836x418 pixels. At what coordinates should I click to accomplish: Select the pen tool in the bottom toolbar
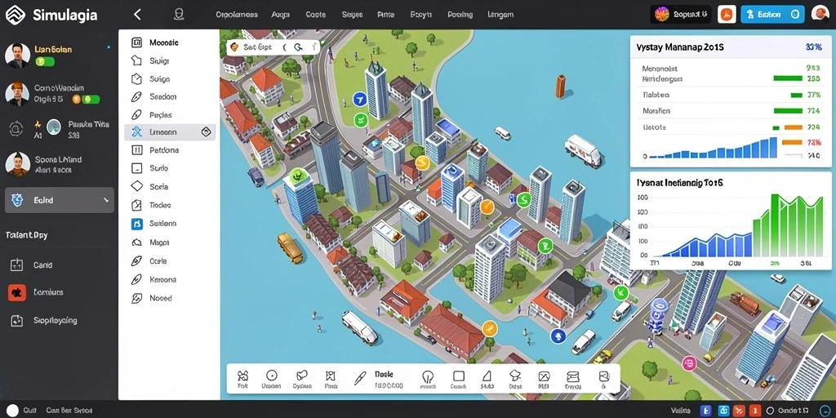click(x=360, y=378)
